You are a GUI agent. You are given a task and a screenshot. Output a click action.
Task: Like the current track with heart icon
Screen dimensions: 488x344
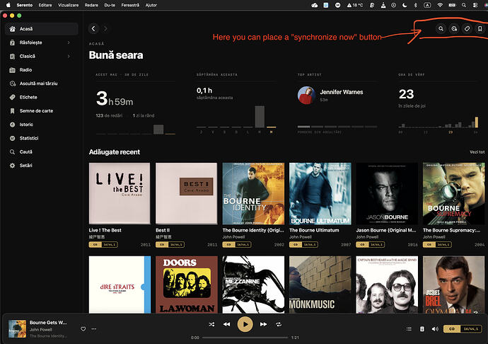(x=83, y=328)
